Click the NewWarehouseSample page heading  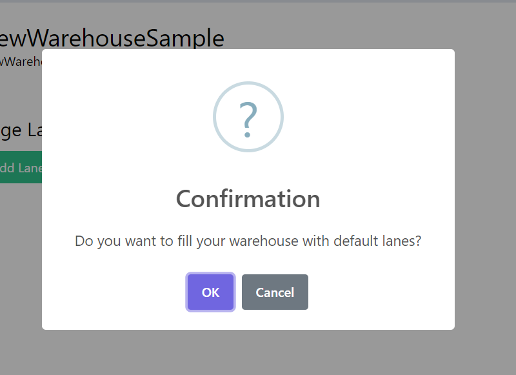(x=112, y=39)
